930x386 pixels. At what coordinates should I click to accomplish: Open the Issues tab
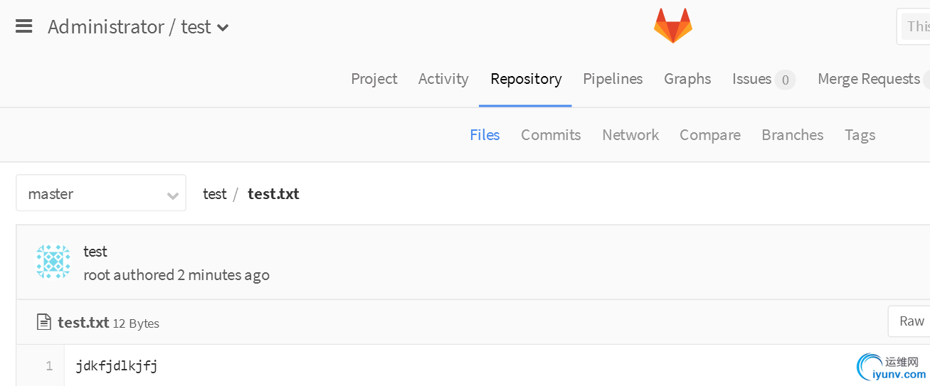coord(763,79)
